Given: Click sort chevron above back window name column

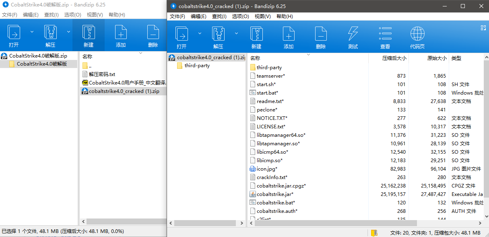Looking at the screenshot, I should [x=141, y=52].
